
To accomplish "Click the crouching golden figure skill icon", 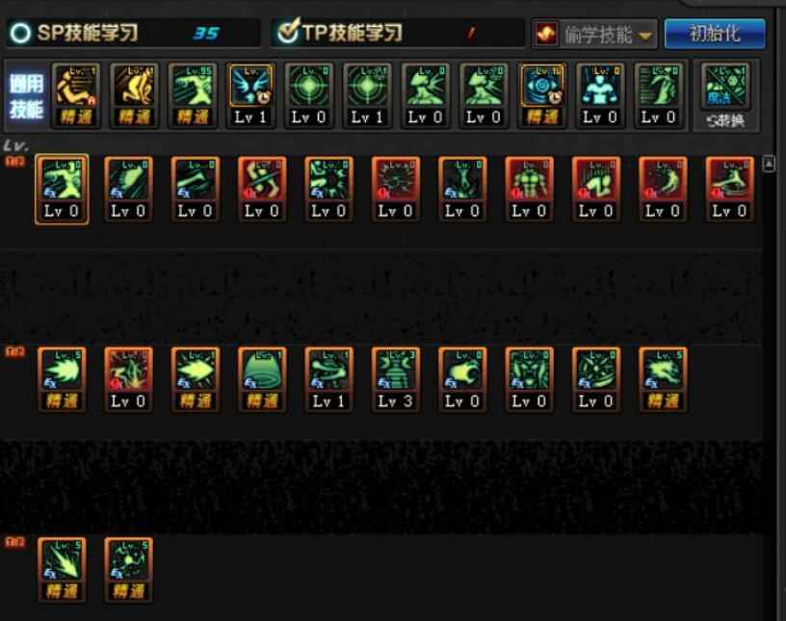I will click(x=134, y=95).
